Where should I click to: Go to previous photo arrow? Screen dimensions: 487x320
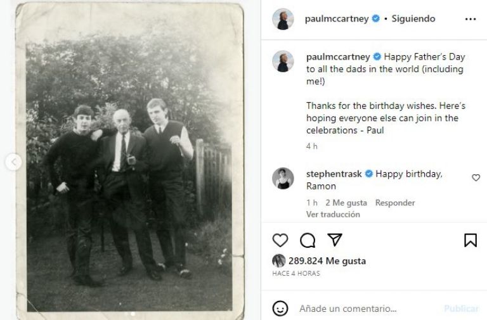(13, 162)
